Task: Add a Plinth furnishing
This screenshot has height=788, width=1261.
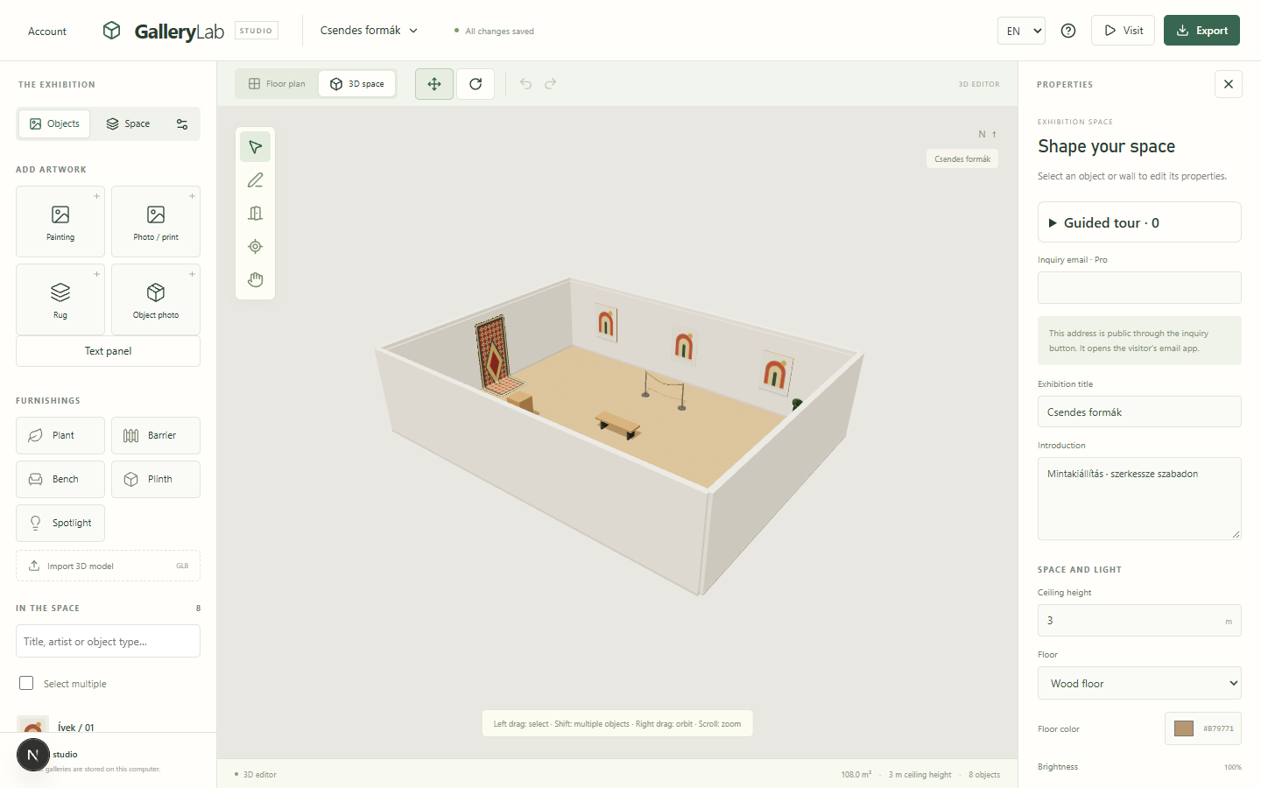Action: click(156, 479)
